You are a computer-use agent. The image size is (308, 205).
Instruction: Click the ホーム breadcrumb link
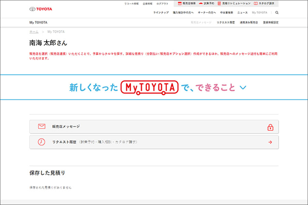pyautogui.click(x=34, y=32)
